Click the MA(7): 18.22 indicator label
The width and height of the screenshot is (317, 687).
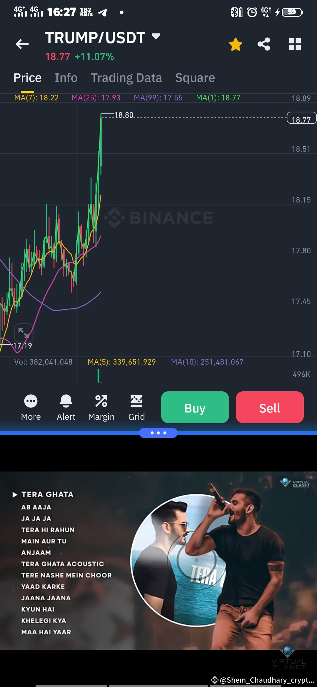click(x=36, y=98)
